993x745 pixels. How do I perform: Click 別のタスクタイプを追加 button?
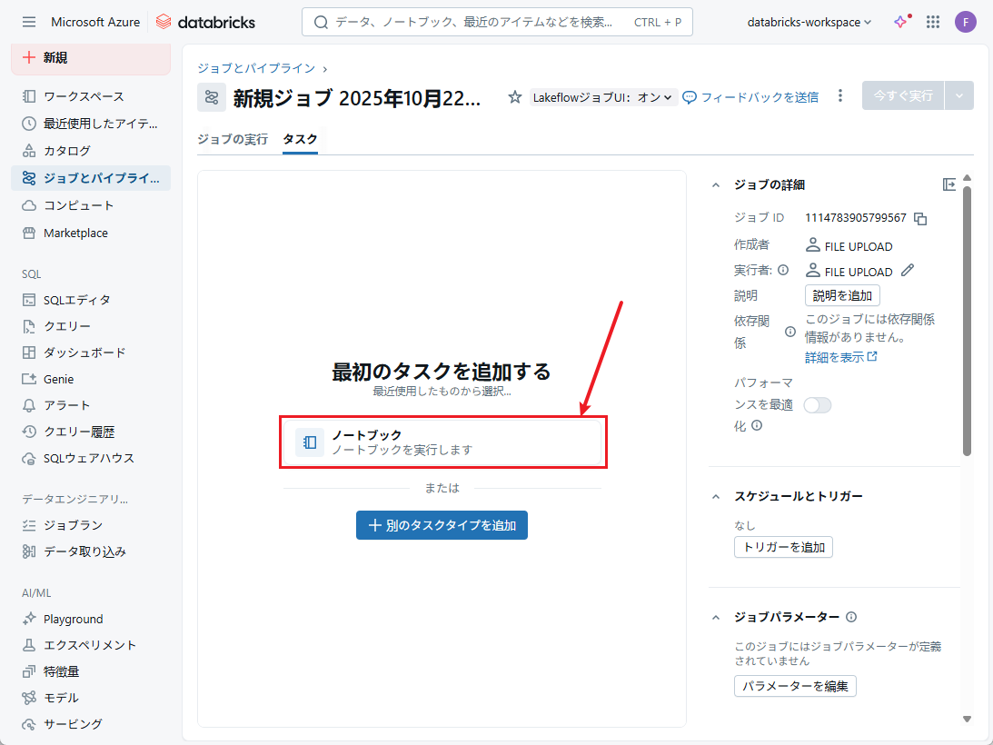[442, 525]
